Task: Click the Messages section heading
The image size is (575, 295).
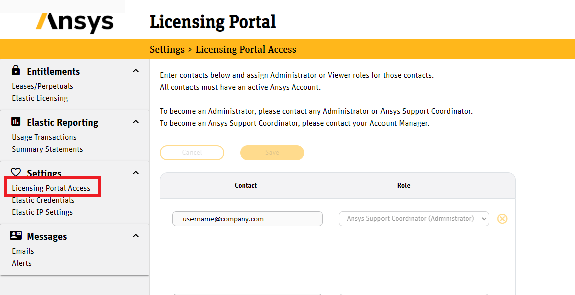Action: tap(47, 237)
